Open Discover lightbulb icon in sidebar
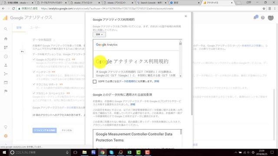The width and height of the screenshot is (278, 156). point(6,127)
